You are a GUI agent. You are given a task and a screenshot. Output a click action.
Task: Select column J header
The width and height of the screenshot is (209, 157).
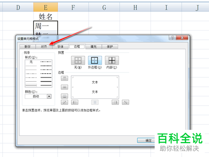[x=195, y=8]
